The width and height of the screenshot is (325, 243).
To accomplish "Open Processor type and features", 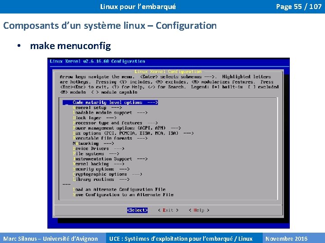I will point(115,123).
